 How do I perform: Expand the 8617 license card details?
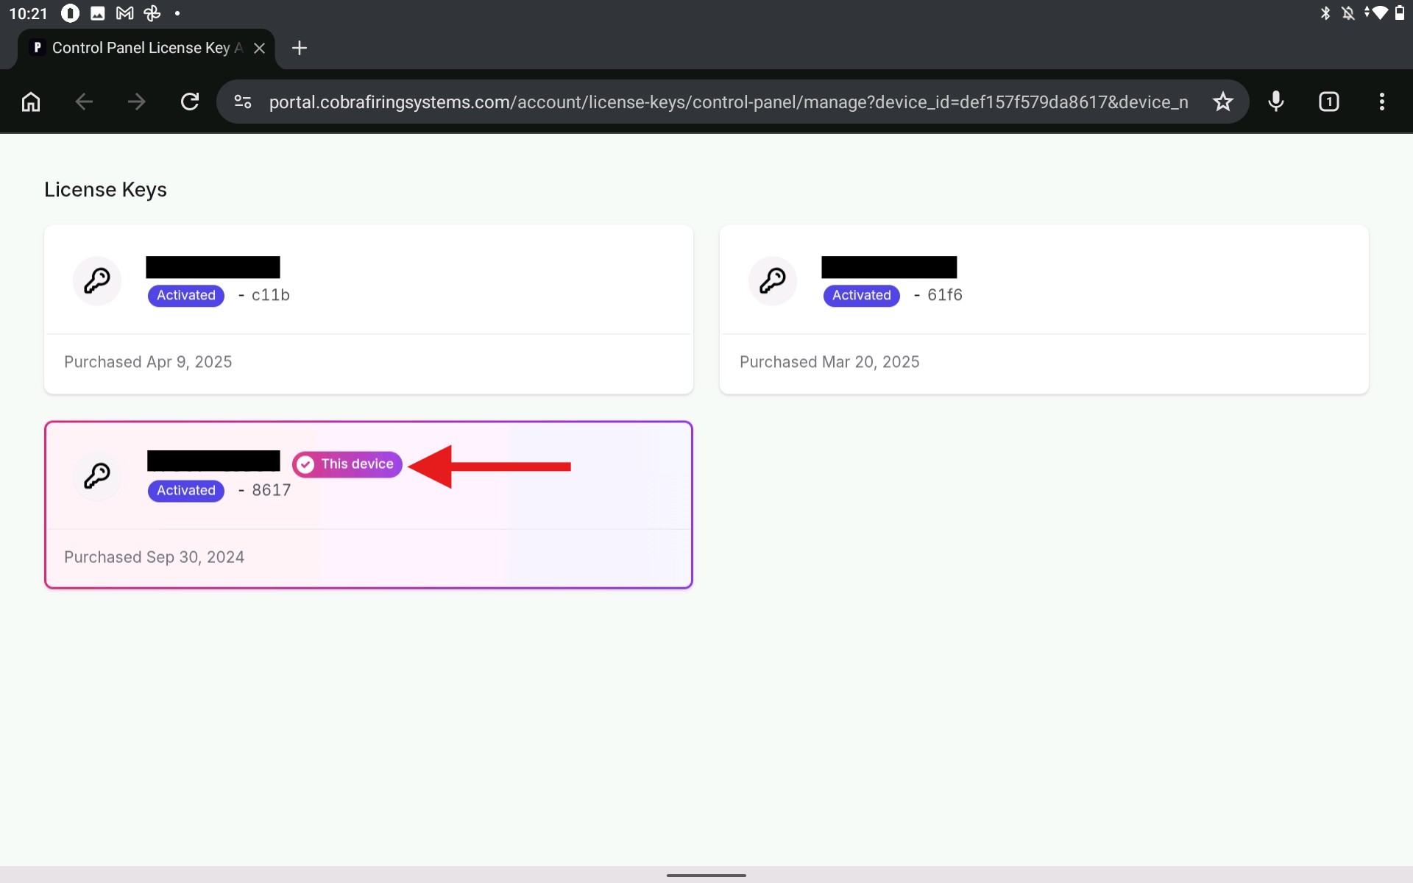coord(368,505)
